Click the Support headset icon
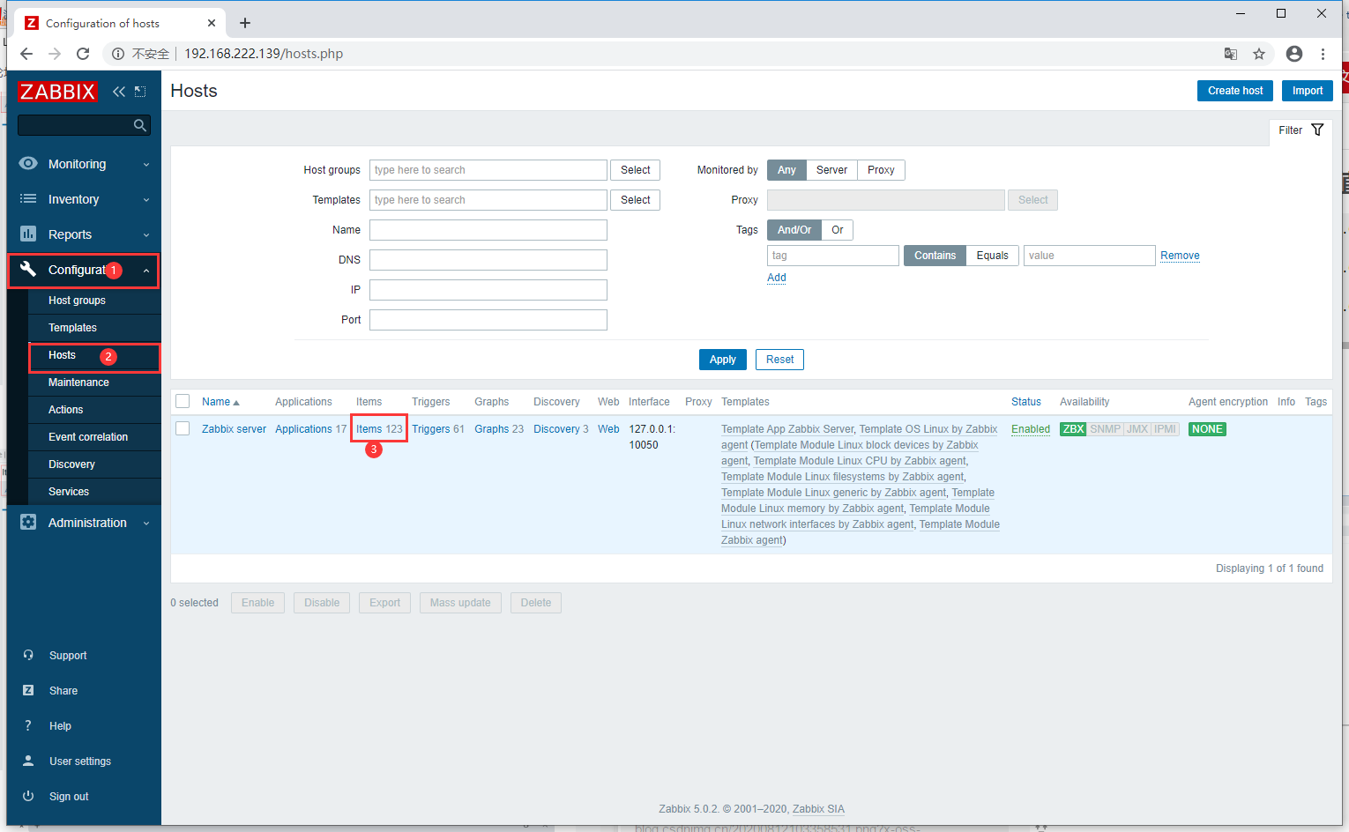Screen dimensions: 1349x832 [28, 655]
